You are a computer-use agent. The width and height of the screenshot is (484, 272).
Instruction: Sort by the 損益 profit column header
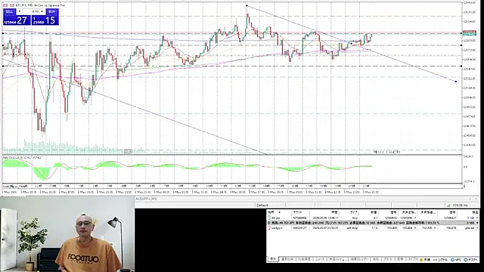tap(475, 212)
